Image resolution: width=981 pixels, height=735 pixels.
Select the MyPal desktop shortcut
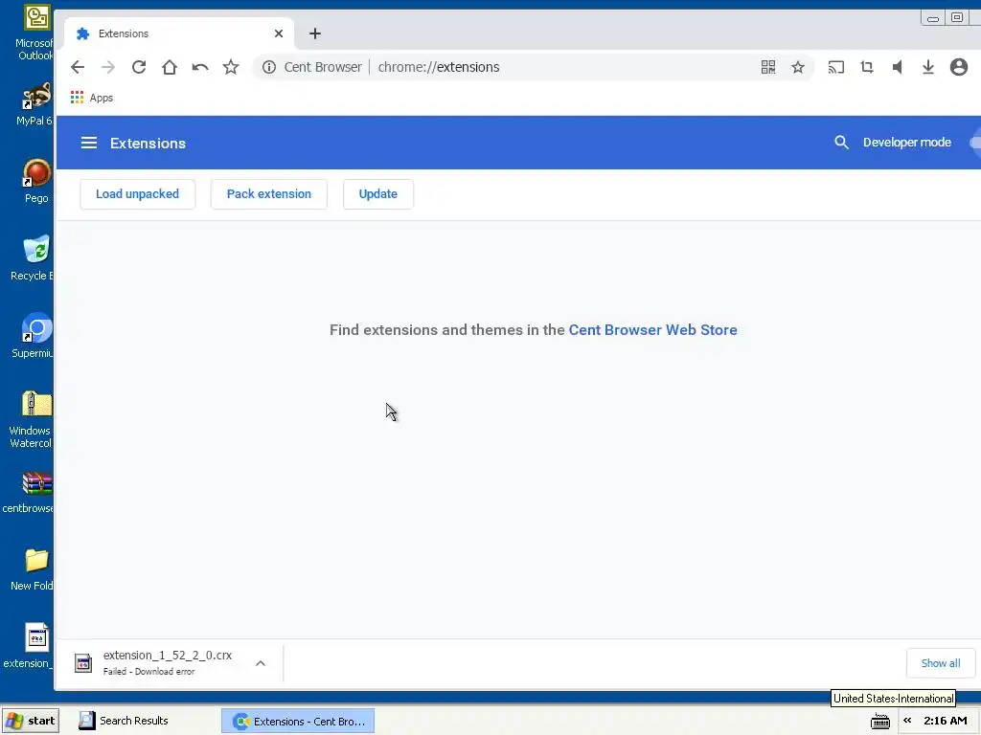(x=35, y=103)
